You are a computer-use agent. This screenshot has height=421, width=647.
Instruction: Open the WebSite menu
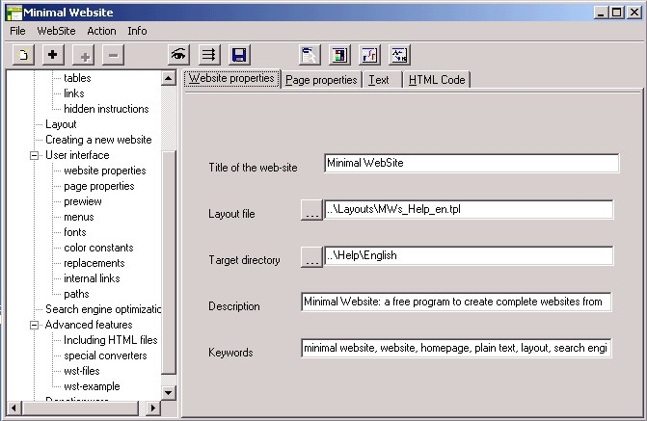coord(56,31)
